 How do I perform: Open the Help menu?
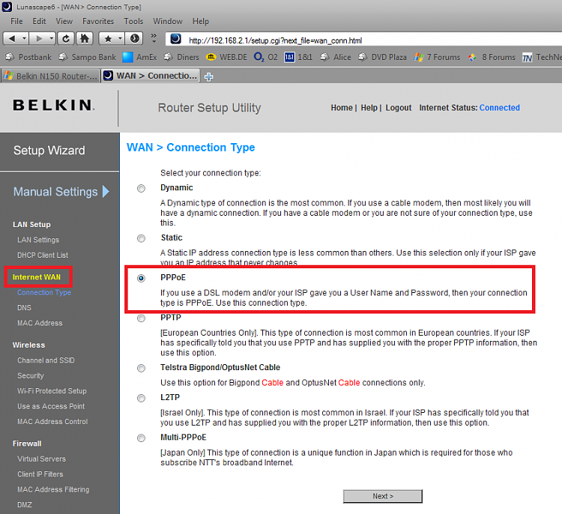coord(200,21)
